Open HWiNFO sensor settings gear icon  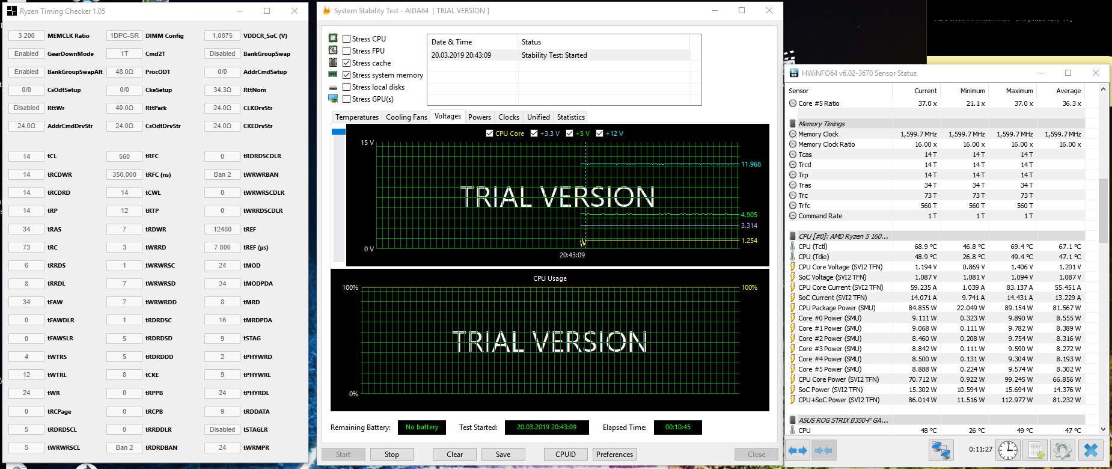1063,450
